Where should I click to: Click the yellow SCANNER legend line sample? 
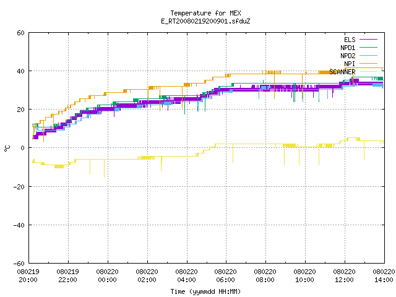tap(369, 72)
